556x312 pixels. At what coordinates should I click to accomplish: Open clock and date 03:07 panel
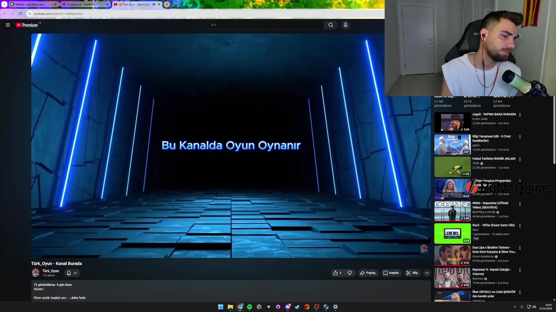point(546,307)
